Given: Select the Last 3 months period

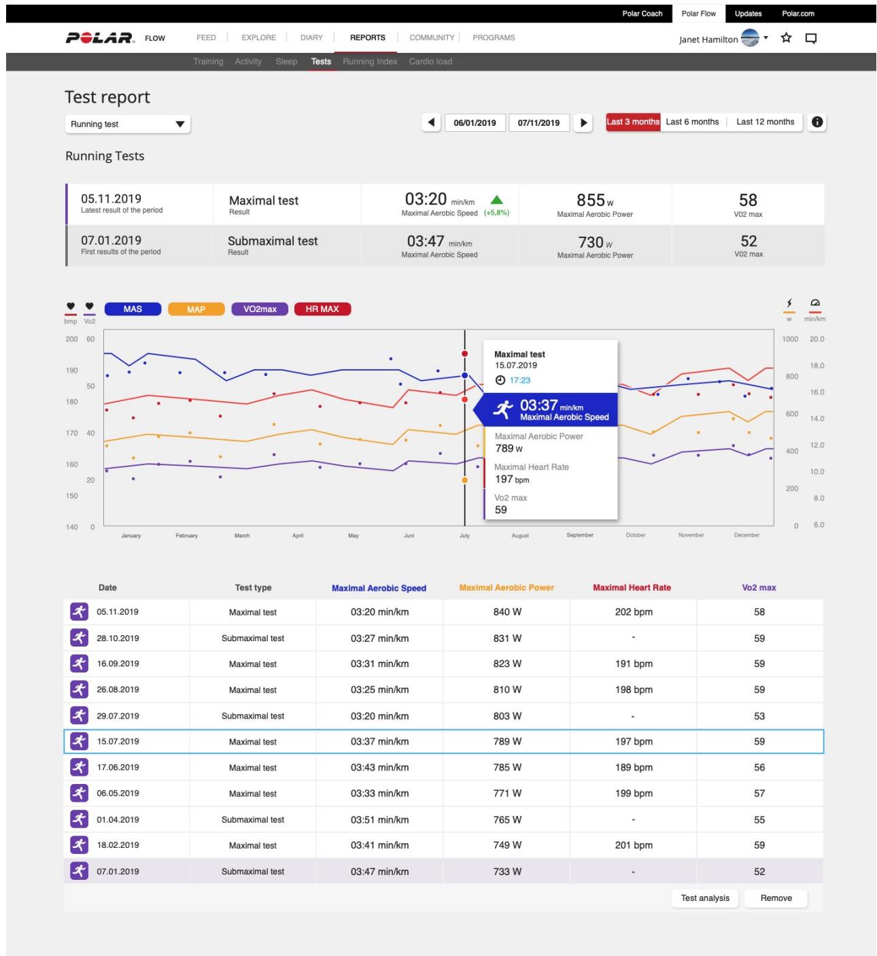Looking at the screenshot, I should tap(633, 122).
